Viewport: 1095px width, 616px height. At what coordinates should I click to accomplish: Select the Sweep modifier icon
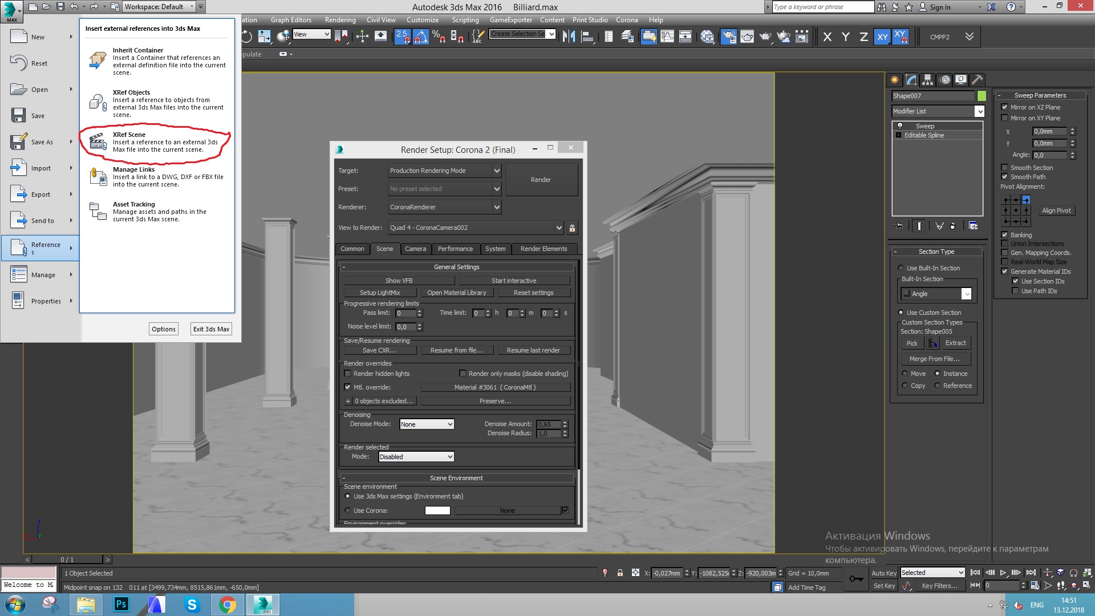pyautogui.click(x=900, y=125)
